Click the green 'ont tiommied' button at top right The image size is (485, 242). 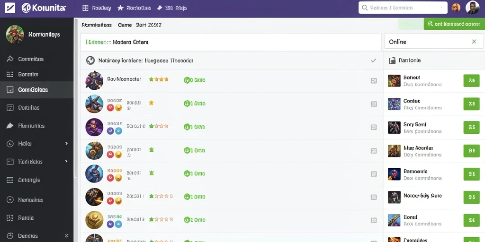tap(454, 24)
